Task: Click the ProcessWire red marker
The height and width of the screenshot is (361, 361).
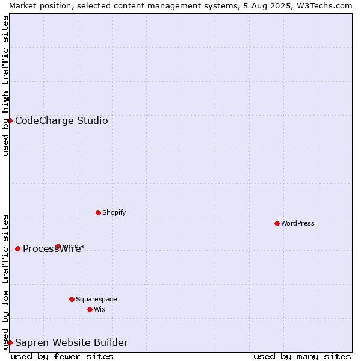Action: point(17,248)
